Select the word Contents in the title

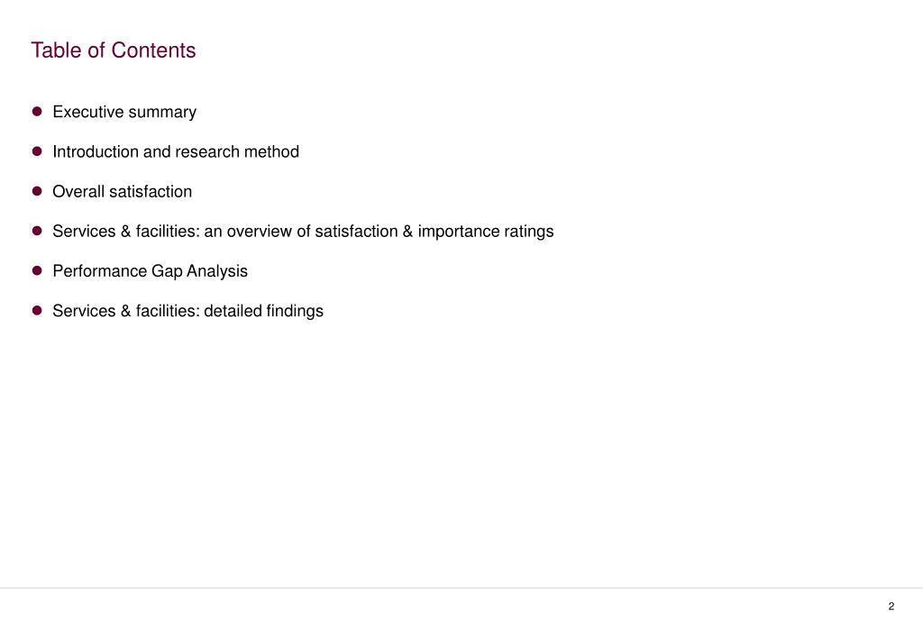(x=153, y=50)
